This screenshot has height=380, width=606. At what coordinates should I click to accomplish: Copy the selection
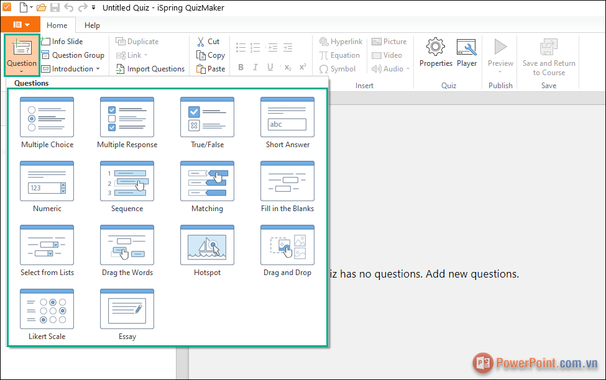[x=211, y=55]
